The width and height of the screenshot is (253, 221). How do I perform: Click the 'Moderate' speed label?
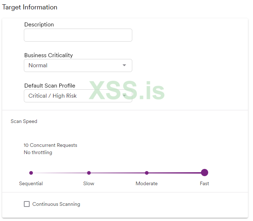(147, 183)
